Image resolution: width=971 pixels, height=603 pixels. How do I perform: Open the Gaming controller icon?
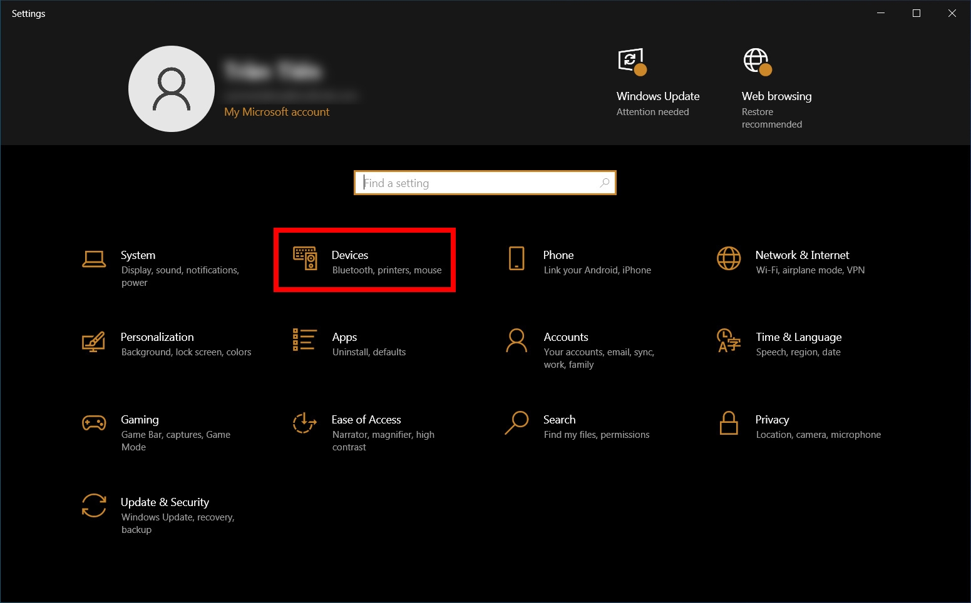tap(94, 423)
